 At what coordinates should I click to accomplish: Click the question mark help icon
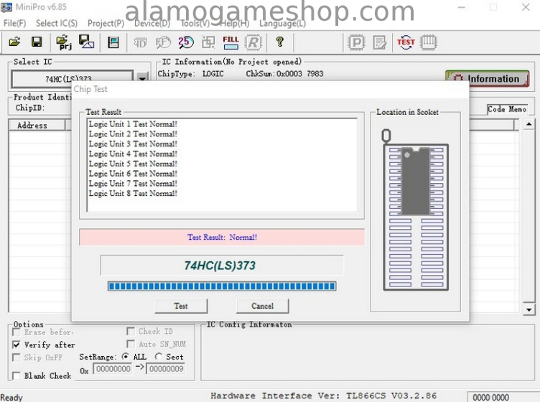pos(280,42)
